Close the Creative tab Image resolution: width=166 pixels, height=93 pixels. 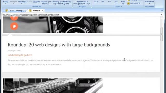click(x=43, y=11)
